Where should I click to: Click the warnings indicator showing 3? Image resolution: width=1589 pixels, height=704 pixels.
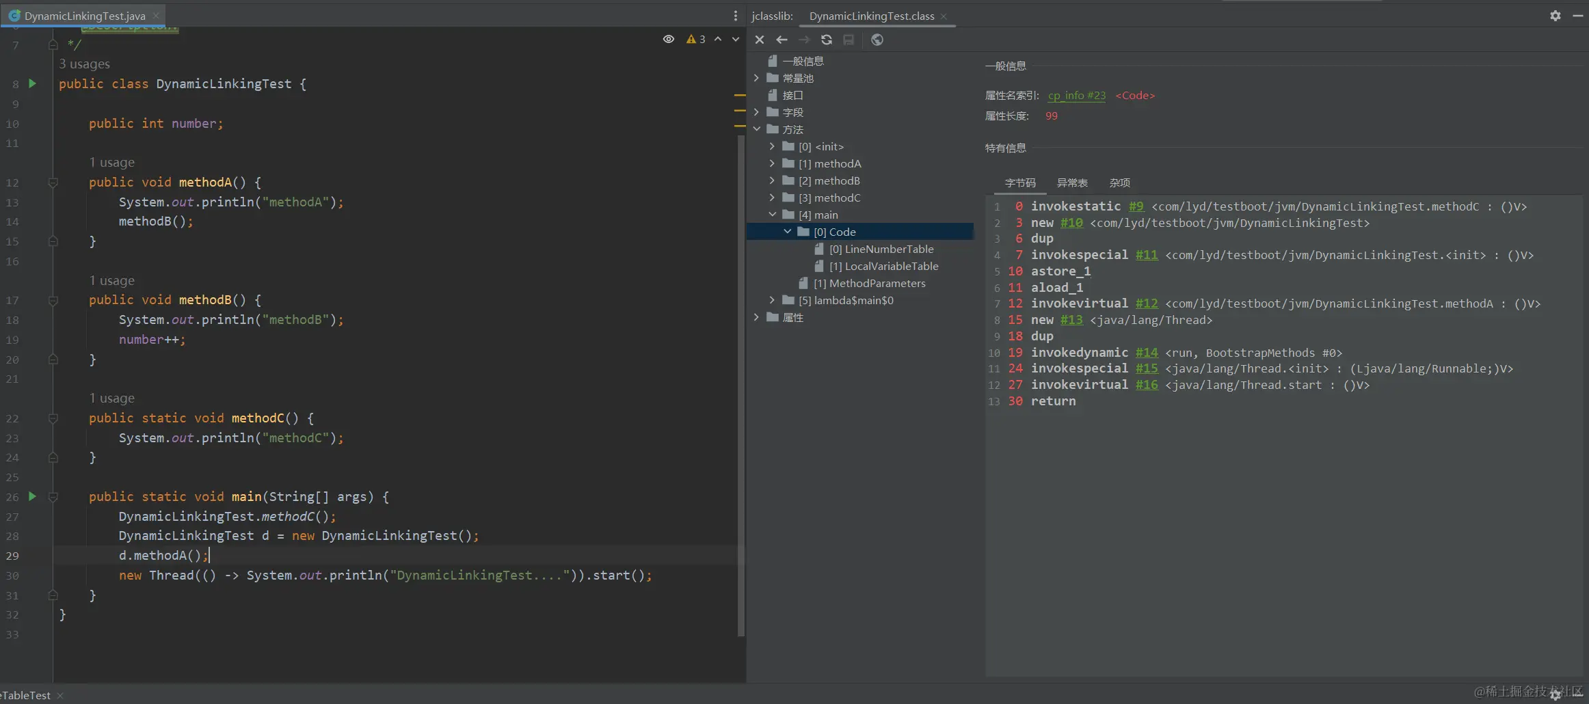tap(696, 40)
